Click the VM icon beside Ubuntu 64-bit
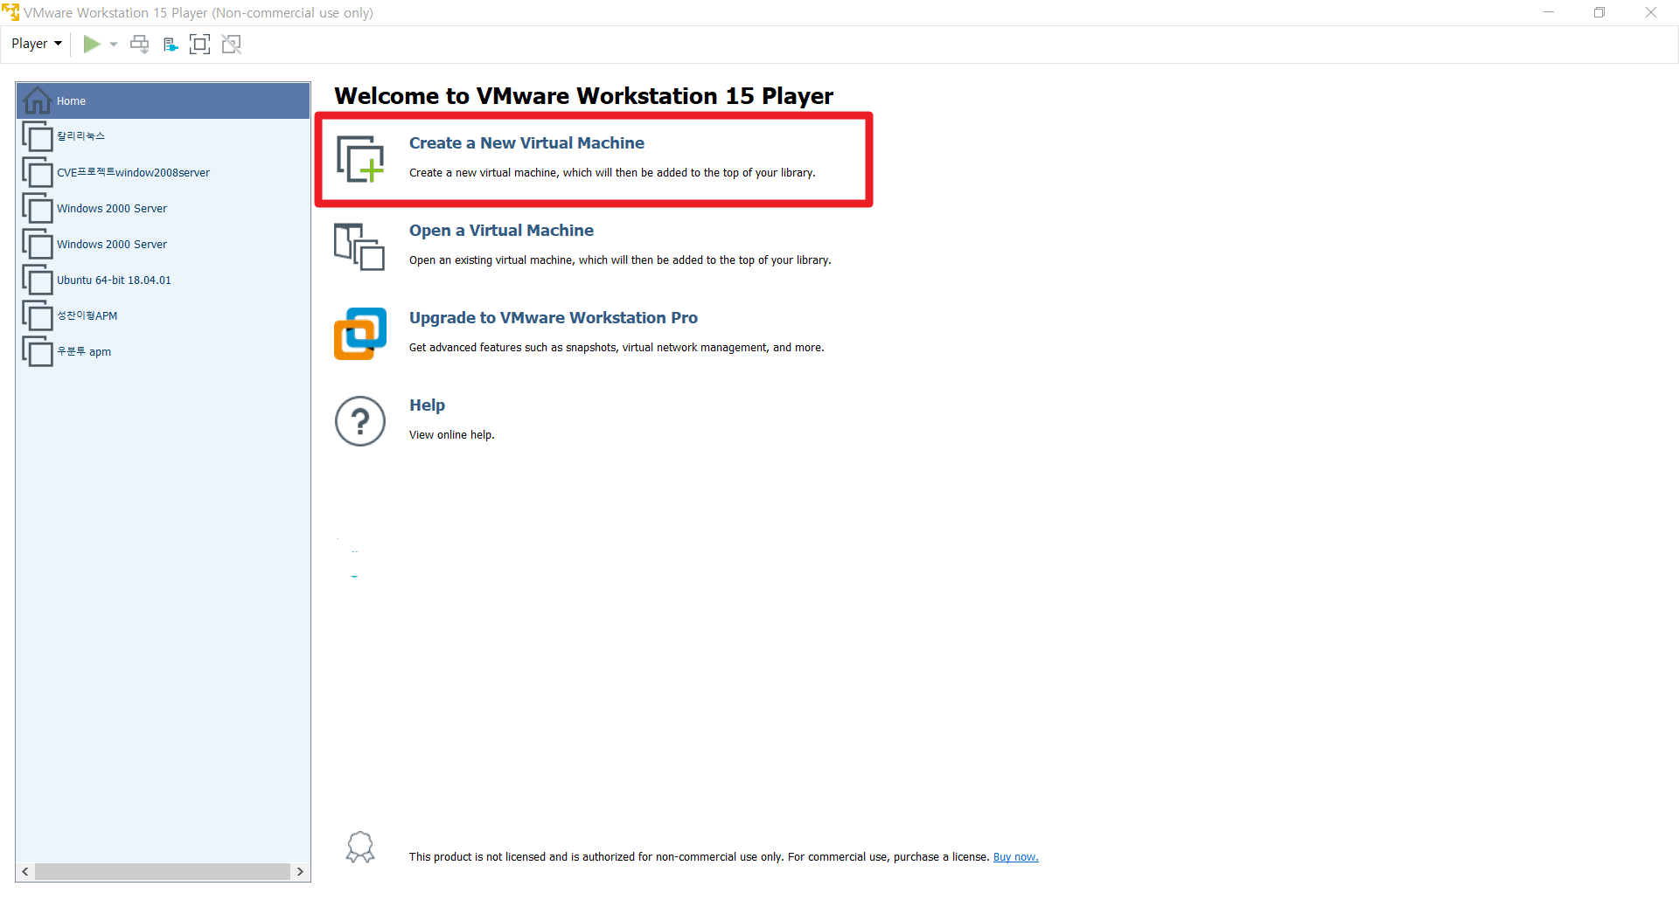1679x900 pixels. [38, 280]
